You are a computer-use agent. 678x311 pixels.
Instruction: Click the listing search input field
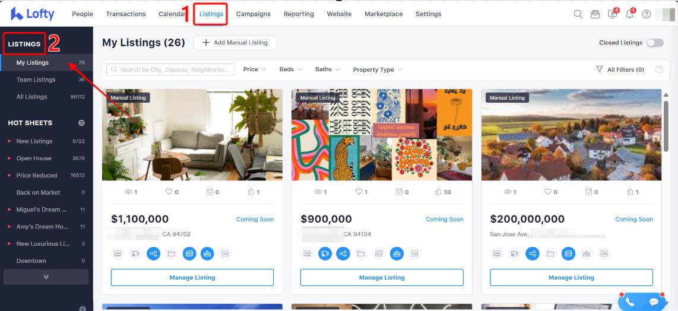tap(170, 69)
